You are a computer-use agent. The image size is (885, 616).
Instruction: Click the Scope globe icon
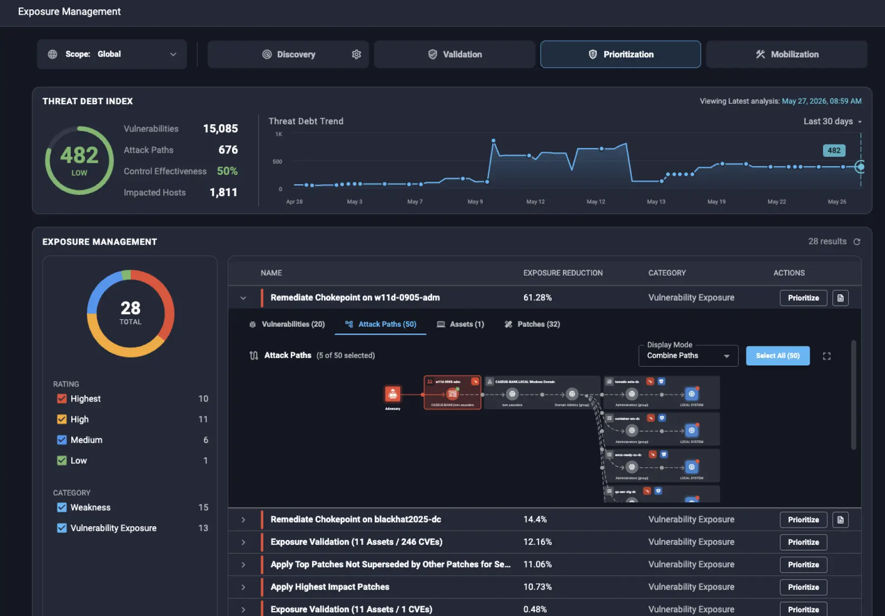pyautogui.click(x=53, y=55)
